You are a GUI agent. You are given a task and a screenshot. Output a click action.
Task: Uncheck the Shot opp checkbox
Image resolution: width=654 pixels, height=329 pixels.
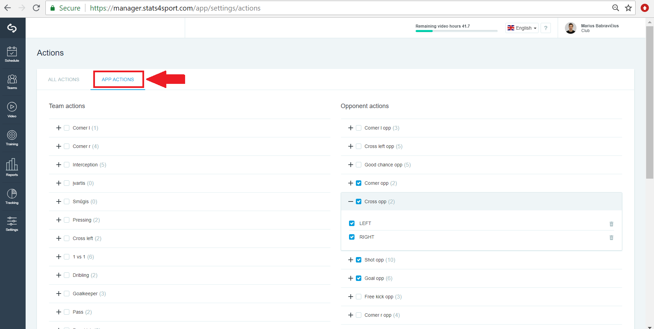[x=359, y=260]
